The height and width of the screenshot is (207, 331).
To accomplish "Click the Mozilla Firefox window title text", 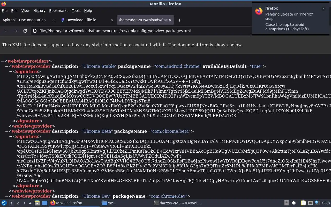I will click(x=165, y=4).
